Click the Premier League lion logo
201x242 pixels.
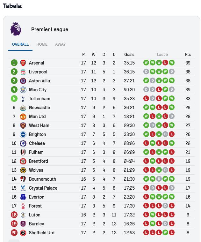16,29
